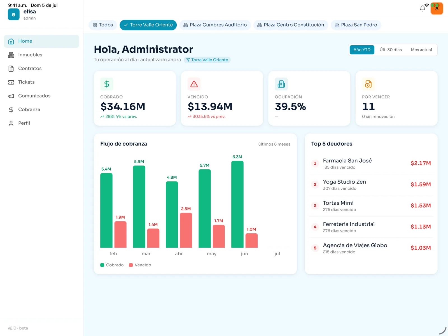Image resolution: width=448 pixels, height=336 pixels.
Task: Filter by Plaza Cumbres Auditorio
Action: coord(215,25)
